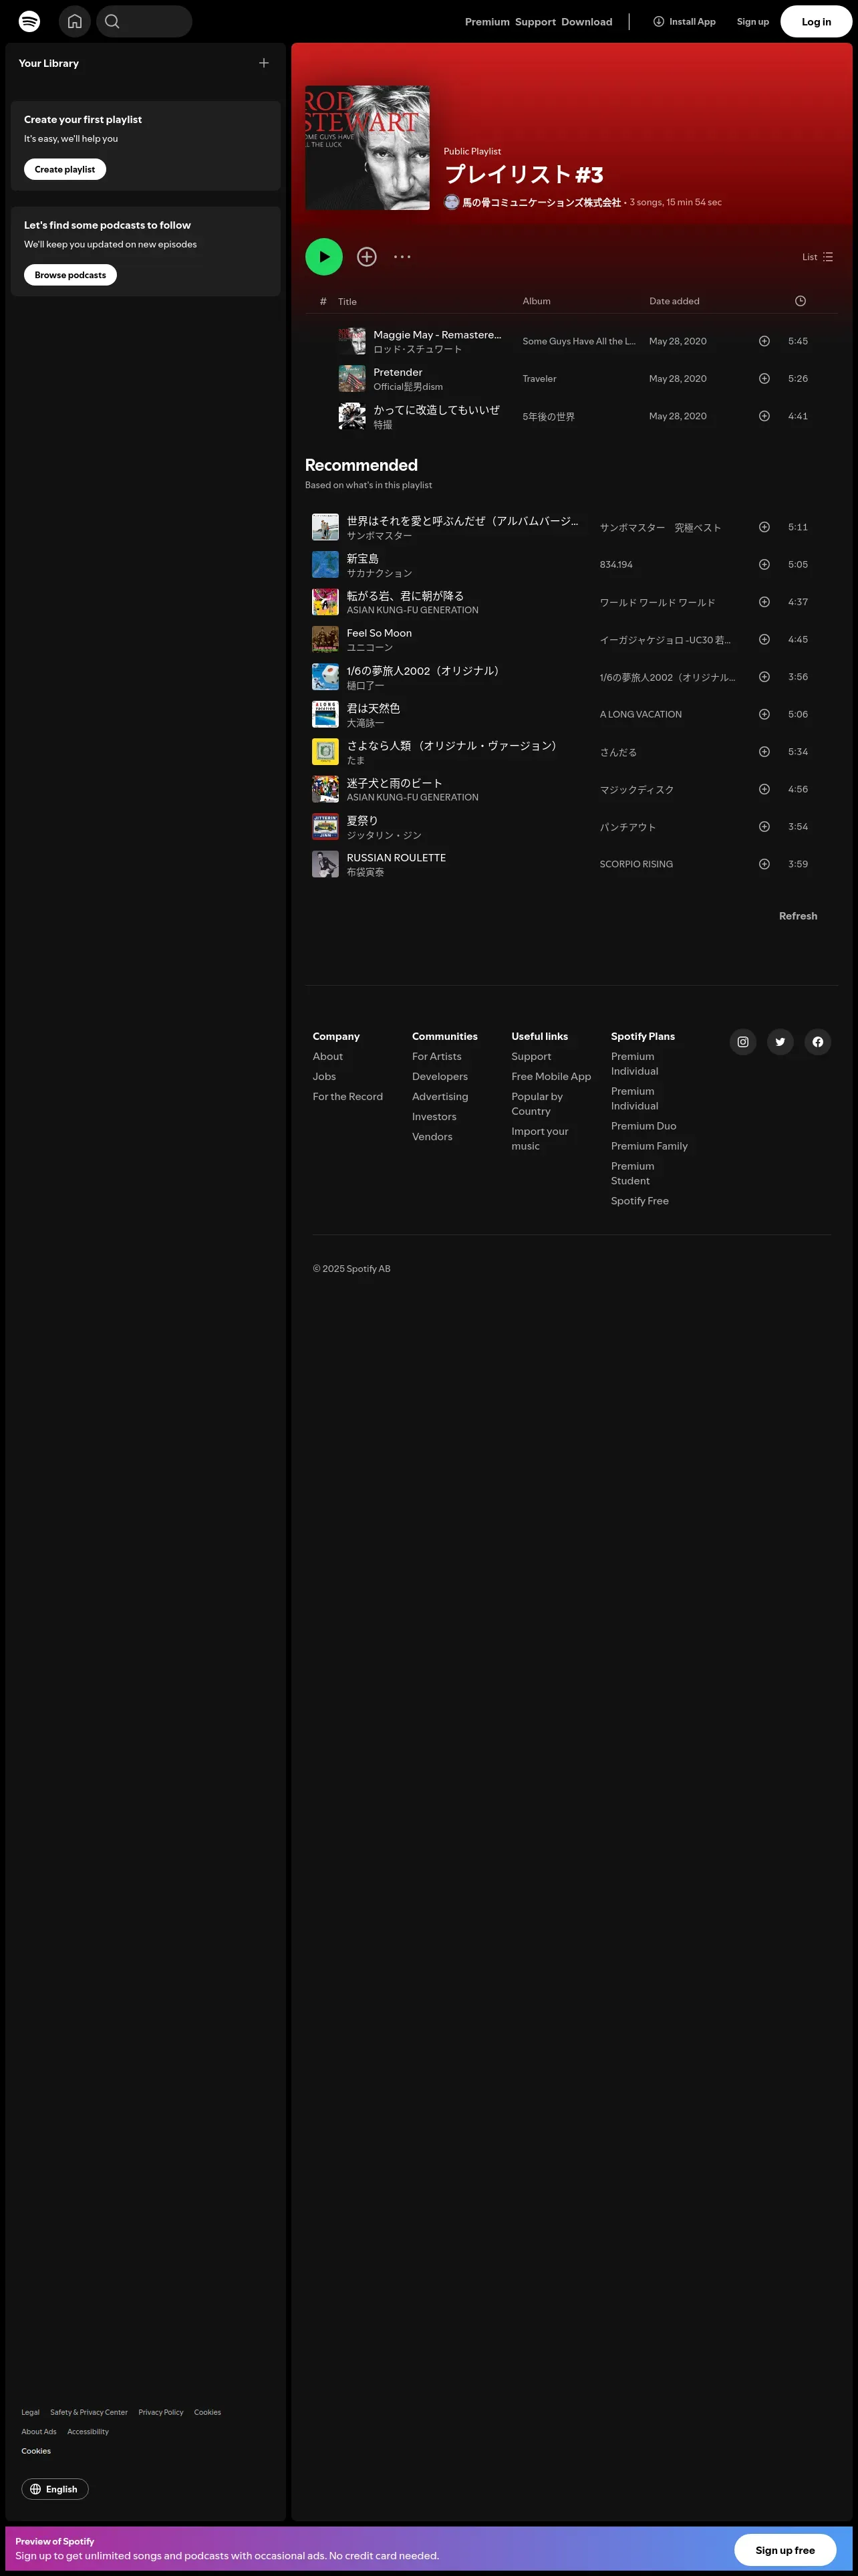Open more options three-dot menu
The height and width of the screenshot is (2576, 858).
[402, 257]
